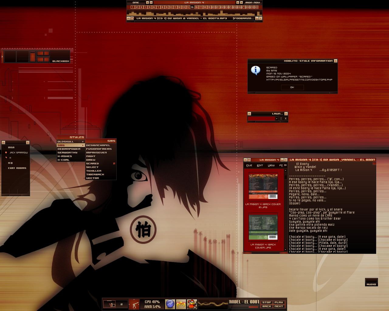Choose Tigerback from the SMS styles menu
The width and height of the screenshot is (389, 311).
pyautogui.click(x=95, y=174)
